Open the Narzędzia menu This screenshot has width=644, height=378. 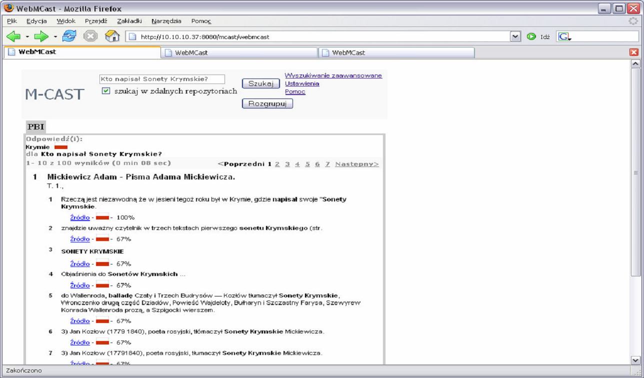click(166, 21)
